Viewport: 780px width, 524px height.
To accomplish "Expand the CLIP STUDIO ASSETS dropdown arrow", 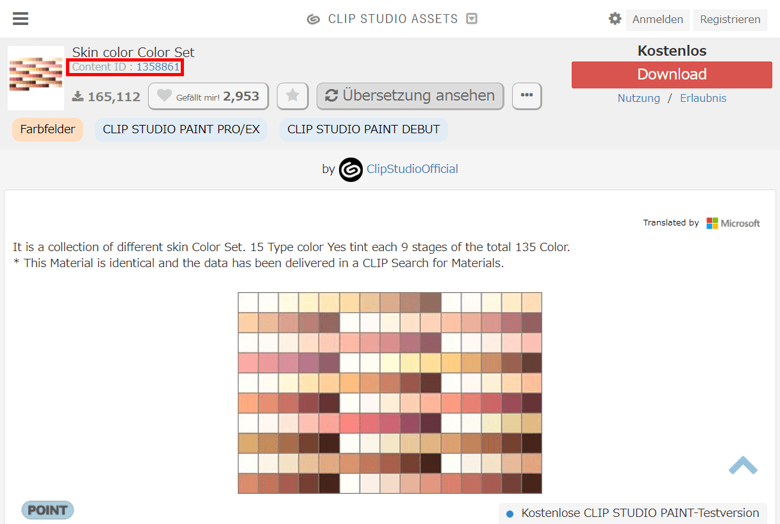I will coord(472,19).
